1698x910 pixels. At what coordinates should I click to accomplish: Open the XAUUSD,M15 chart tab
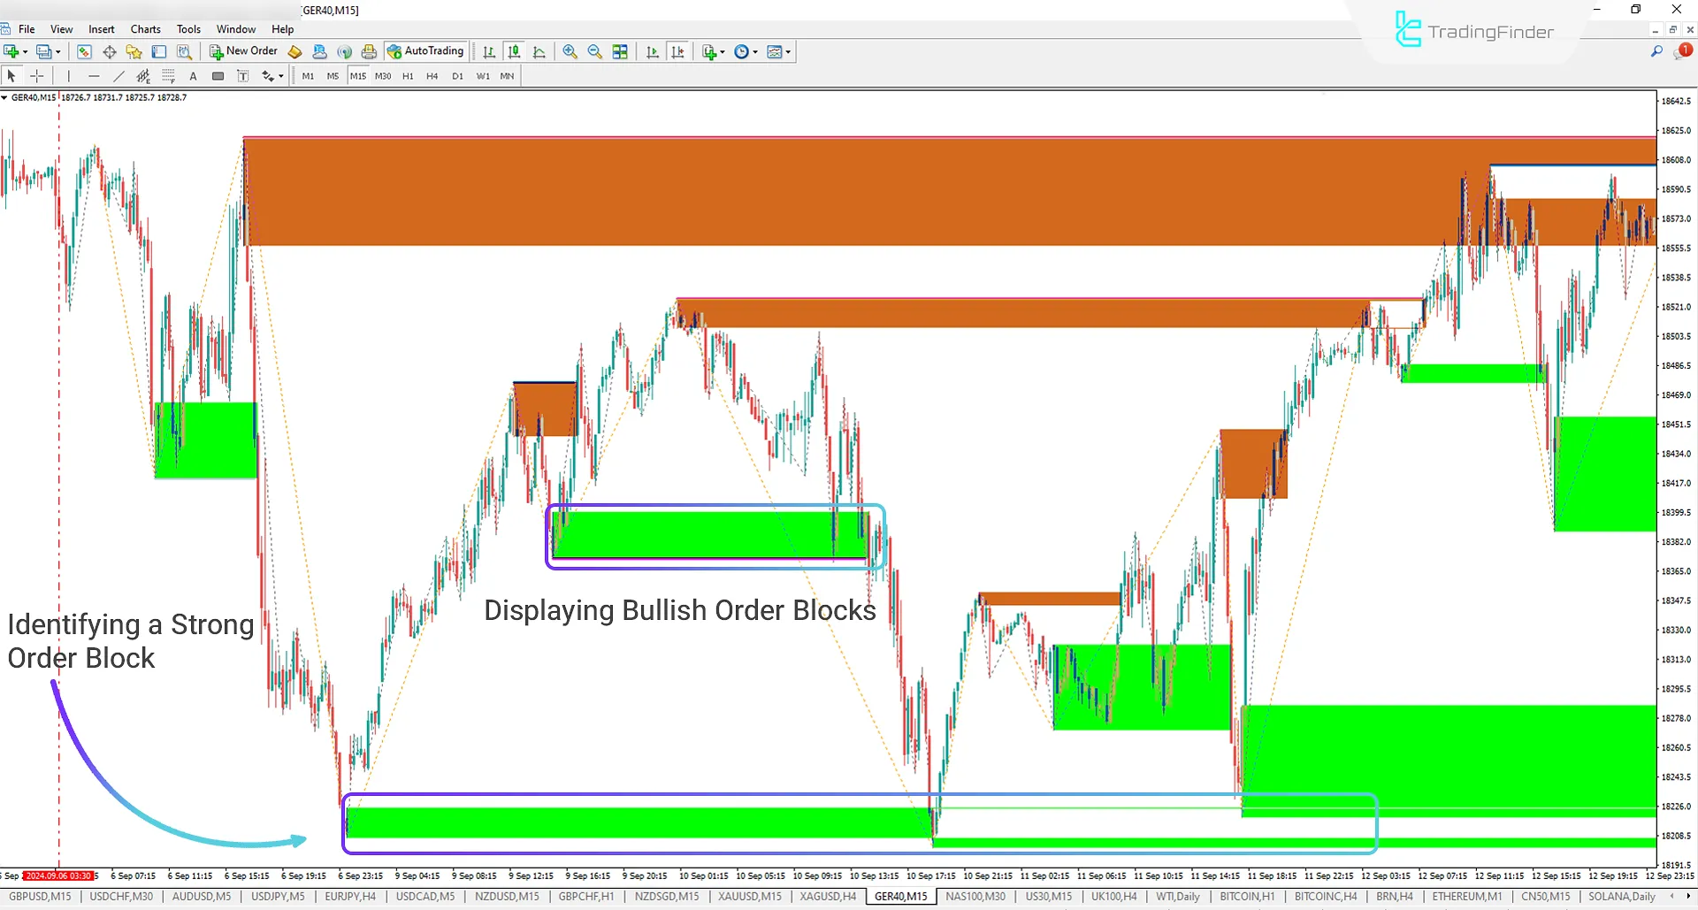tap(748, 896)
